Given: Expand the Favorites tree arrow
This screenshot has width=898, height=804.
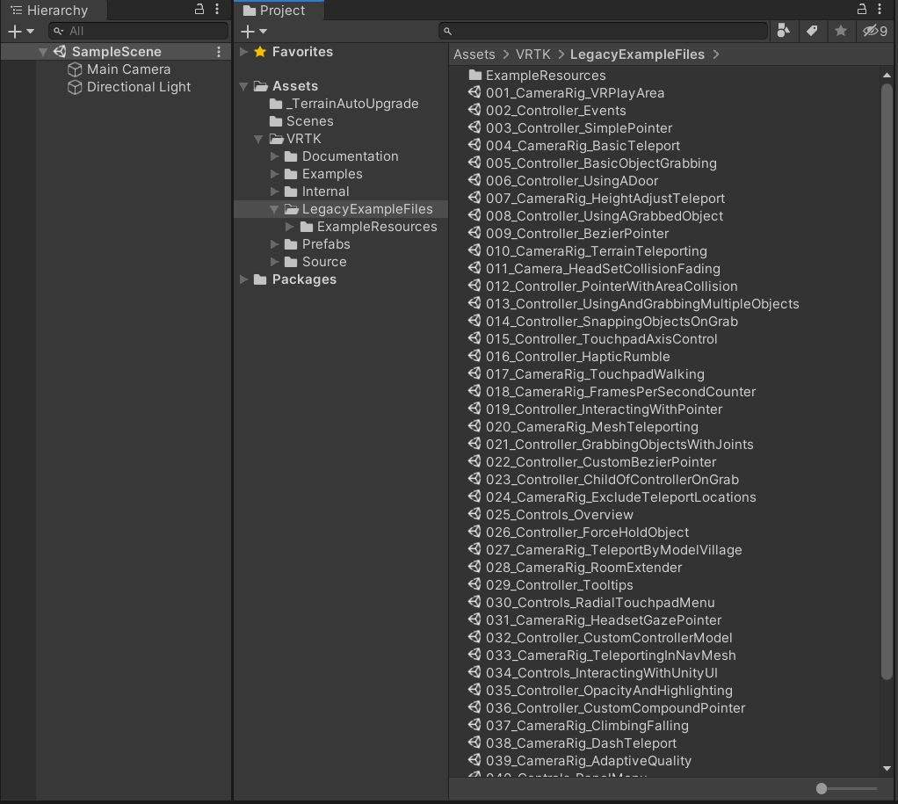Looking at the screenshot, I should coord(244,52).
